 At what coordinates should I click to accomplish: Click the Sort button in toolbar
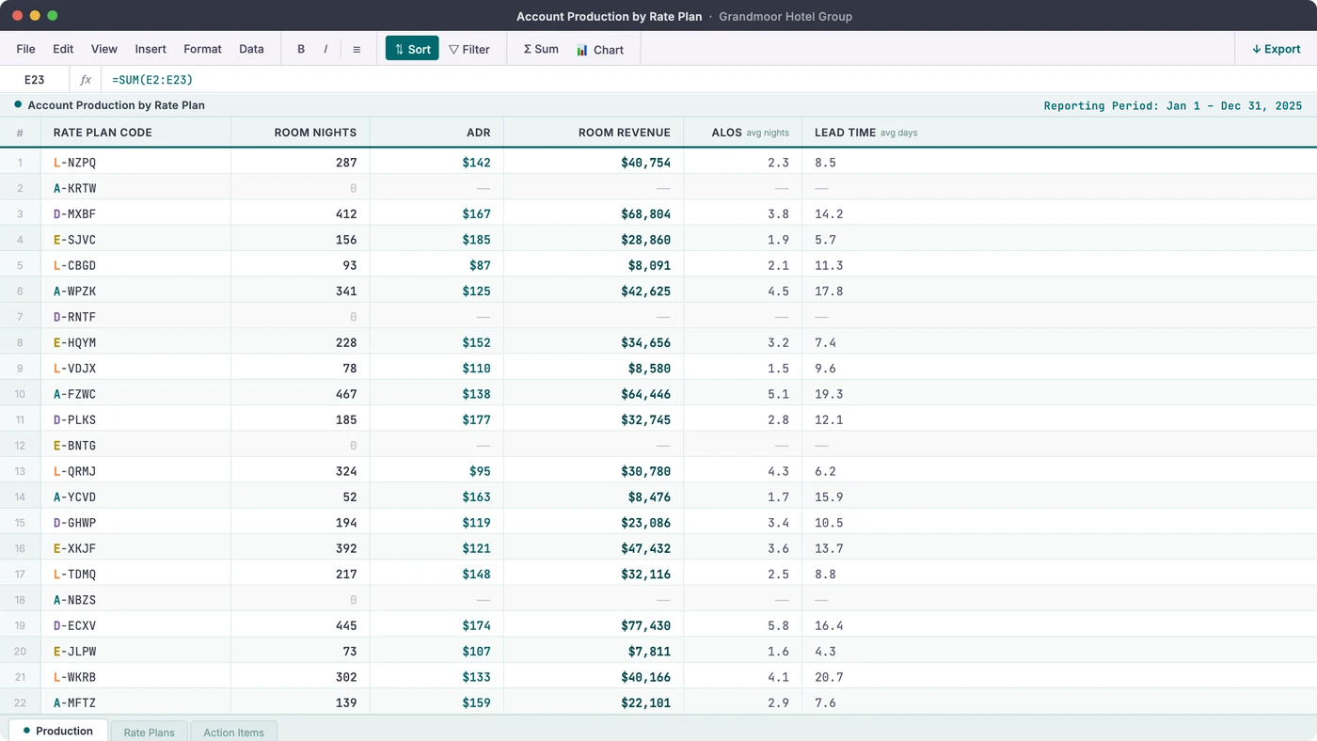tap(412, 49)
